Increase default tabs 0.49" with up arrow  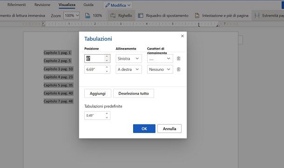107,113
